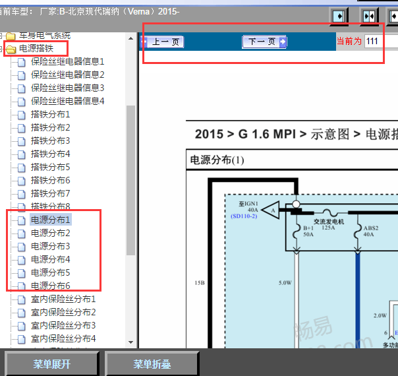Click document icon beside 电源分布3

tap(22, 247)
